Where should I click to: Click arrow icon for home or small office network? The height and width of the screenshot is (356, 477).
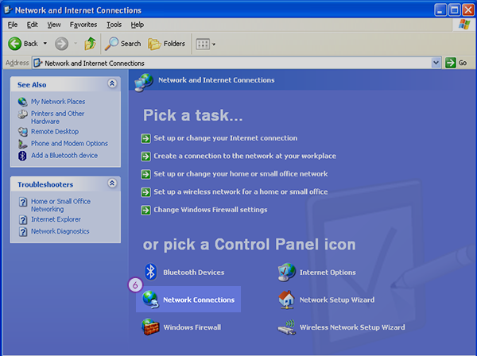(146, 174)
